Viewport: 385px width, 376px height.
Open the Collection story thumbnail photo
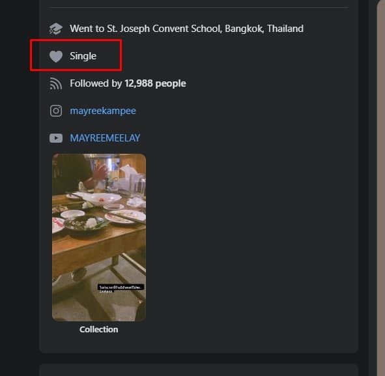click(x=99, y=237)
